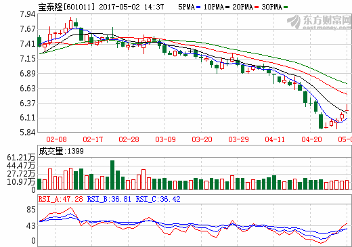
Task: Click the 61.21万 volume axis label
Action: point(21,158)
